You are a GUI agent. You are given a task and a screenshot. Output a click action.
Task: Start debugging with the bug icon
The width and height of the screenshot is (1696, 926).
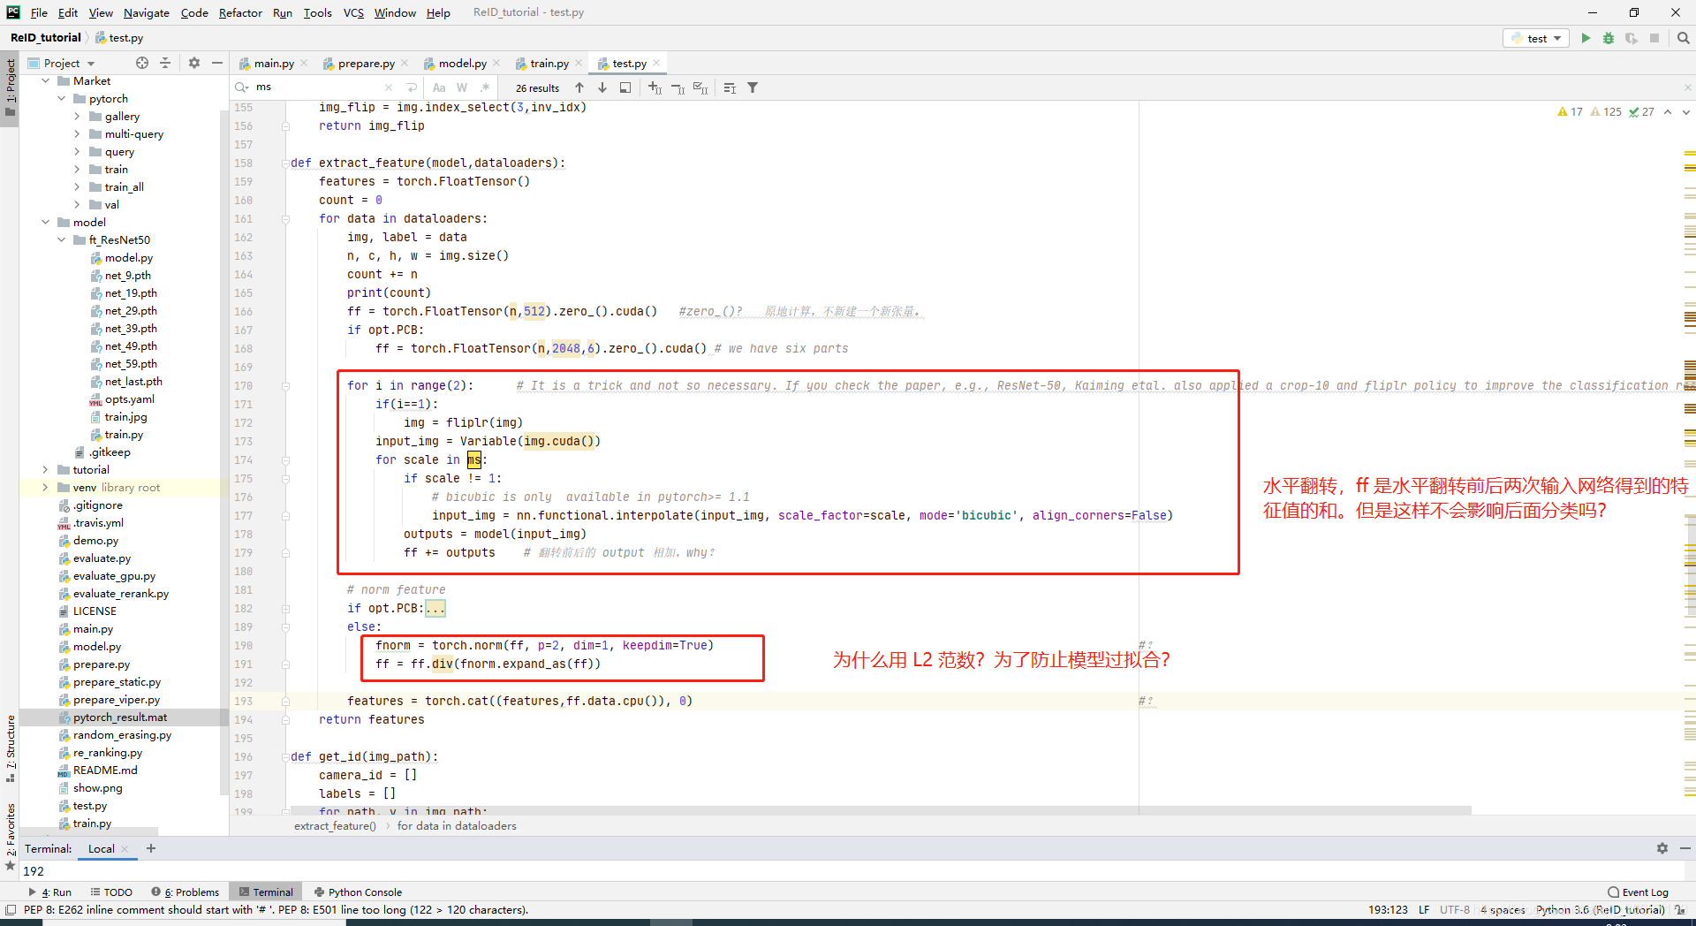click(1609, 38)
